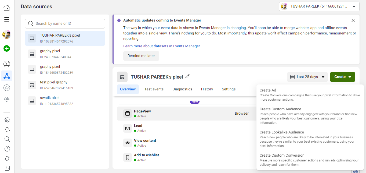366x173 pixels.
Task: Choose Create Custom Audience from menu
Action: click(280, 109)
